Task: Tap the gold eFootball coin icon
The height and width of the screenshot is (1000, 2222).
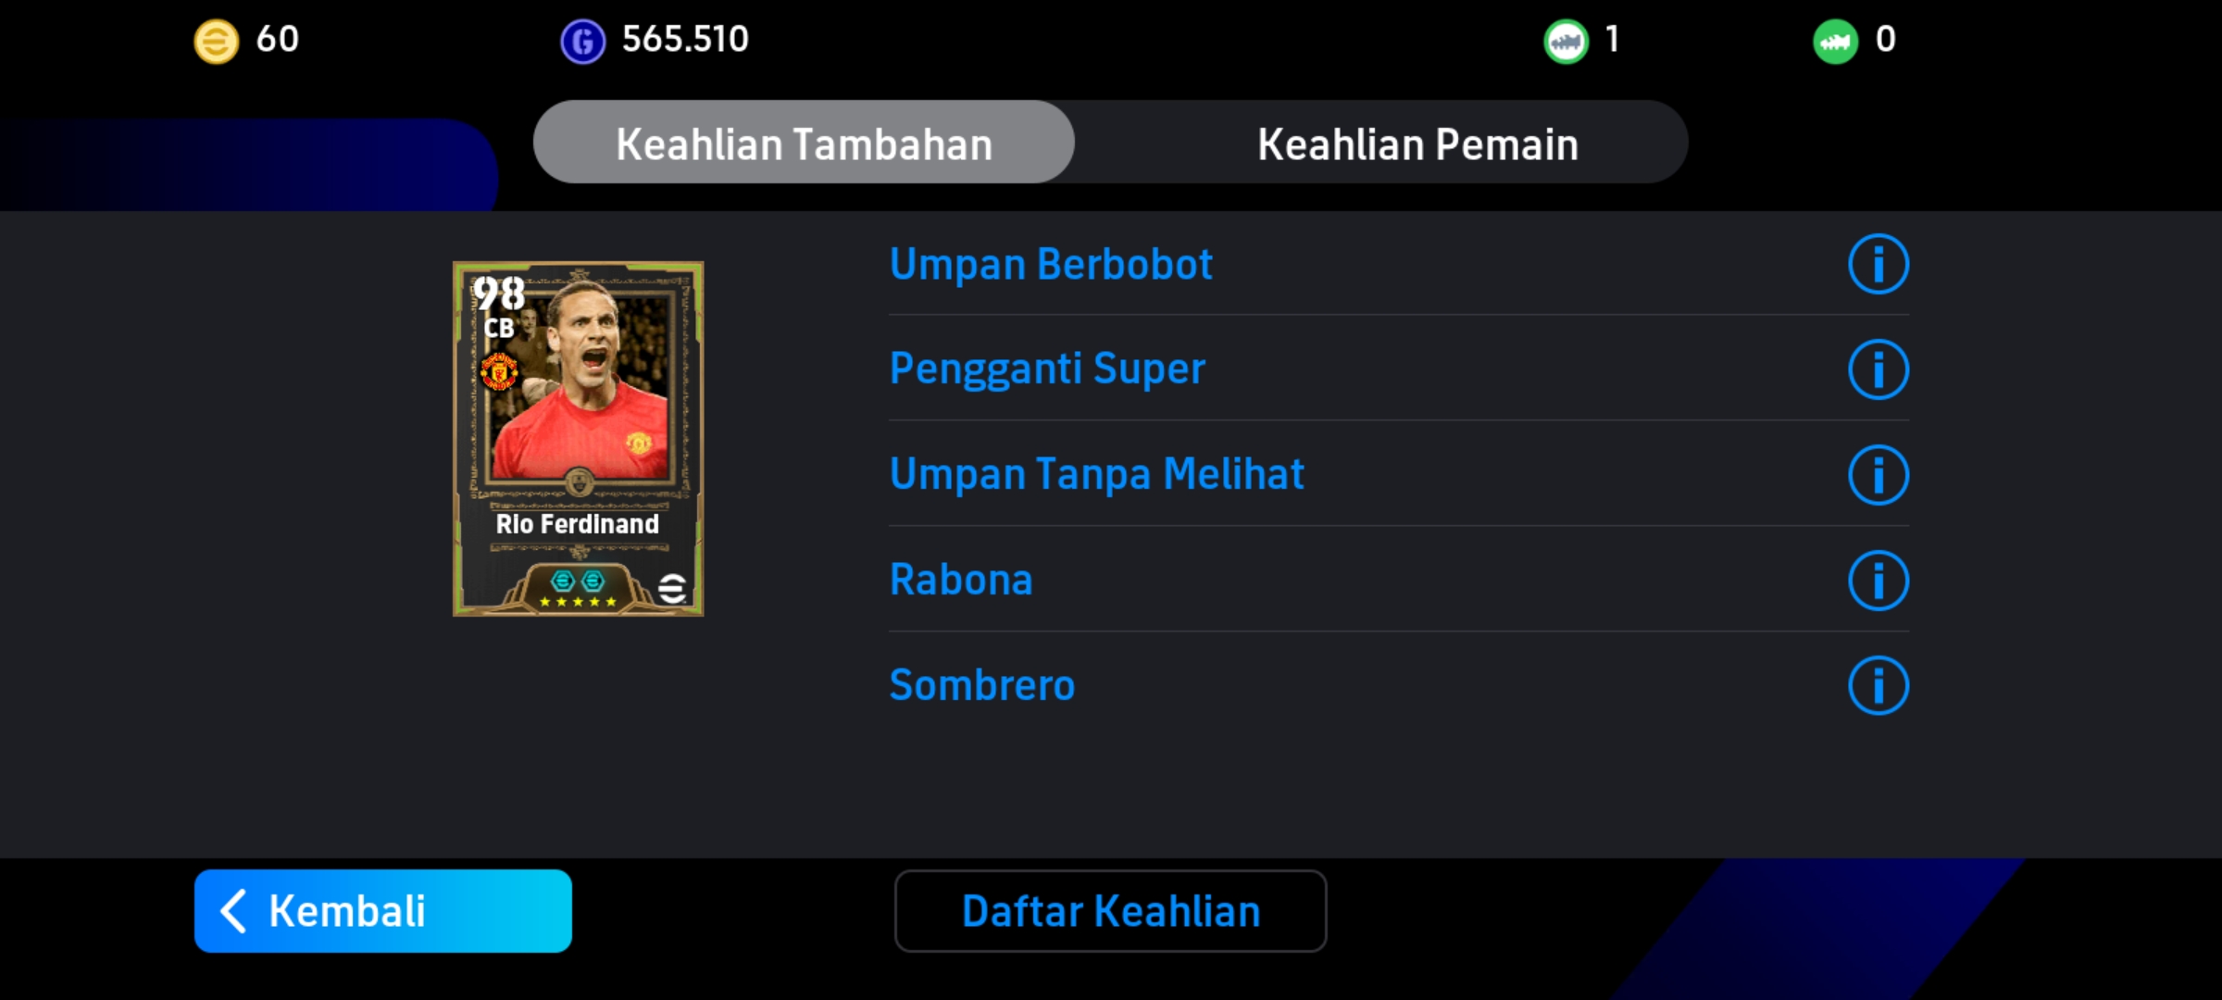Action: point(216,41)
